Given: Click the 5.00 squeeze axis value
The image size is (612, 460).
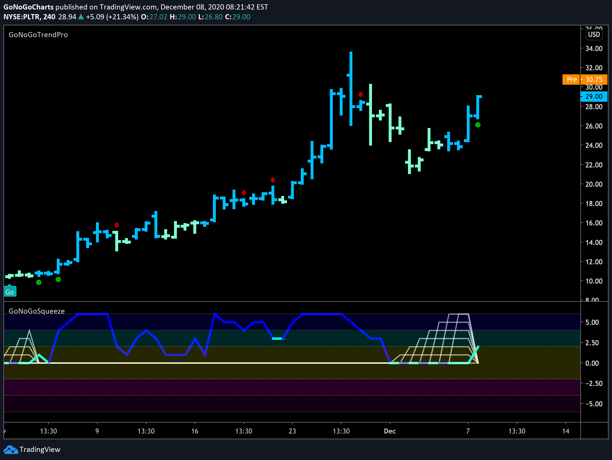Looking at the screenshot, I should point(592,322).
